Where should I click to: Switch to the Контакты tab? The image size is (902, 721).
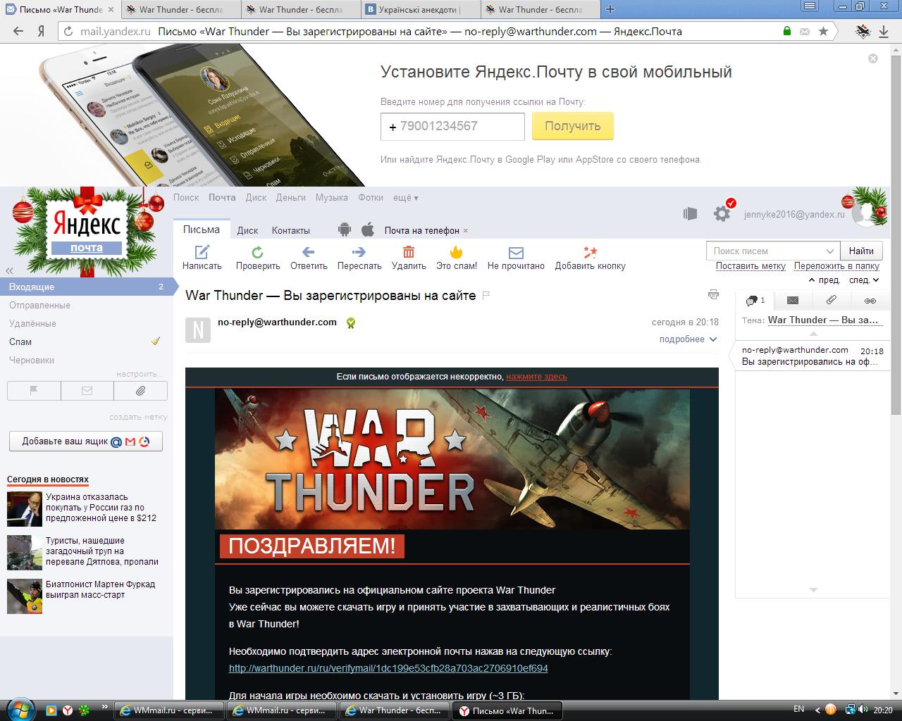(291, 230)
